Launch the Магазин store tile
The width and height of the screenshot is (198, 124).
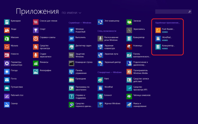tap(7, 38)
